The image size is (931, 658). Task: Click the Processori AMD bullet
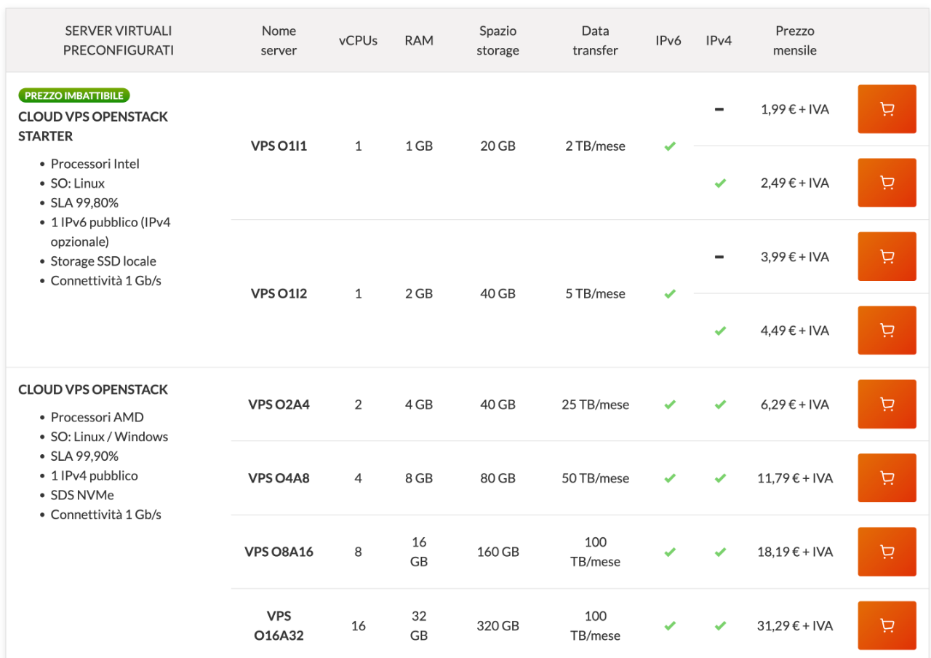pyautogui.click(x=97, y=417)
